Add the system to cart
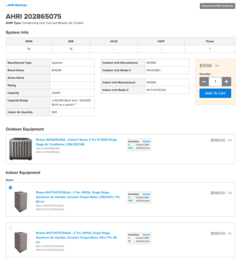The height and width of the screenshot is (264, 241). pyautogui.click(x=215, y=93)
